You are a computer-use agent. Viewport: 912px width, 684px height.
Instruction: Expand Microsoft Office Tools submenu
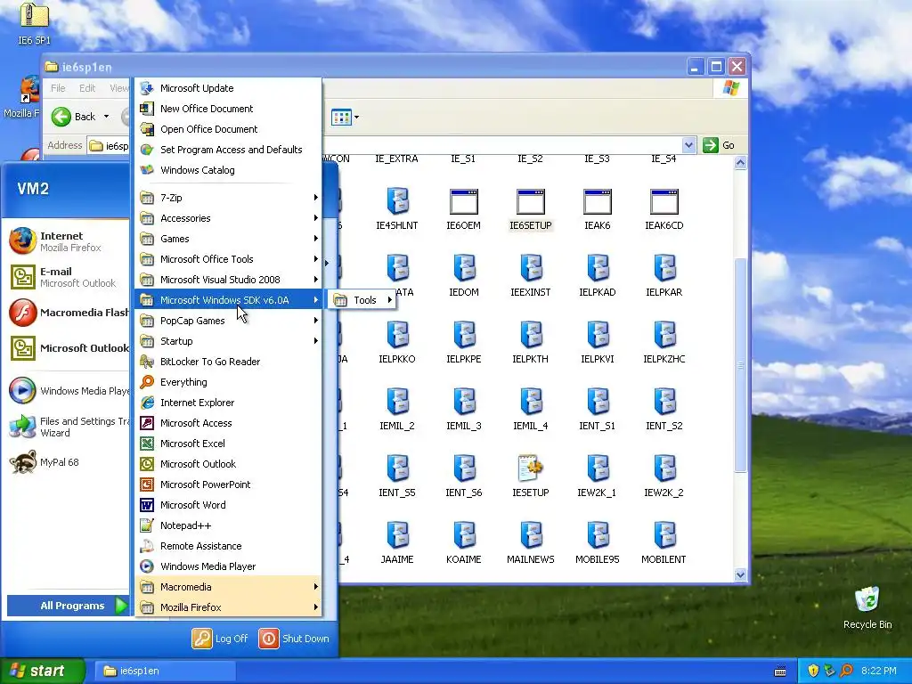[228, 259]
